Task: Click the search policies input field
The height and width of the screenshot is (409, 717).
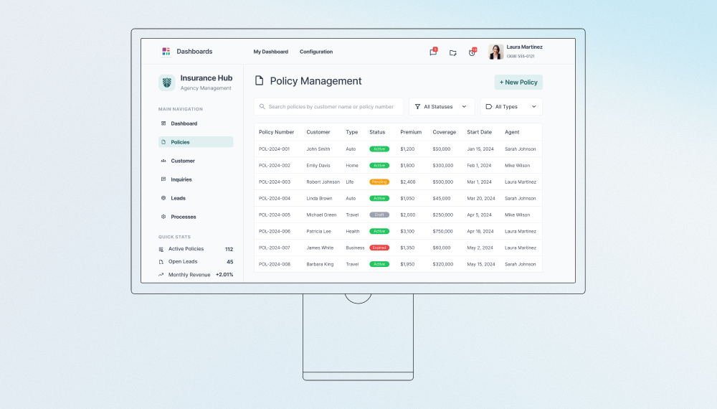Action: (330, 107)
